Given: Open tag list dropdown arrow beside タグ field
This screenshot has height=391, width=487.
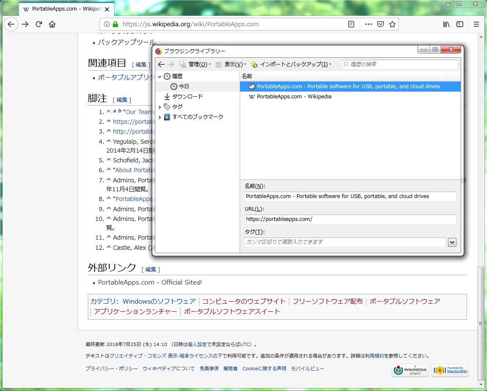Looking at the screenshot, I should pyautogui.click(x=452, y=242).
